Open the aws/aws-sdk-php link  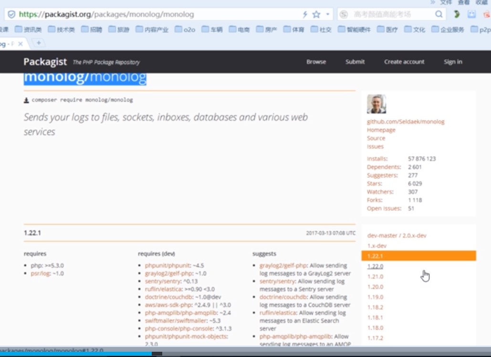(168, 305)
